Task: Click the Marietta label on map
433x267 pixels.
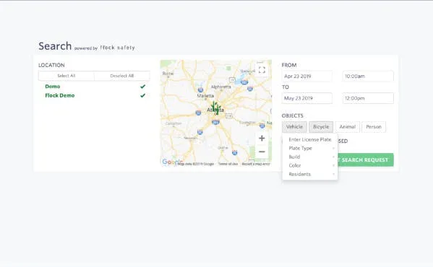Action: pyautogui.click(x=205, y=95)
